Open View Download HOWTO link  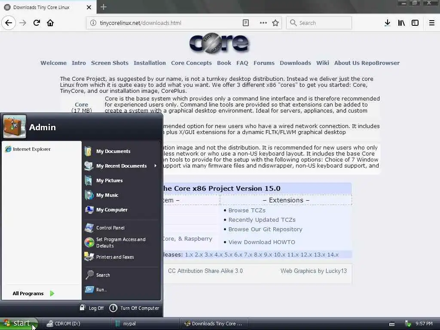tap(262, 242)
